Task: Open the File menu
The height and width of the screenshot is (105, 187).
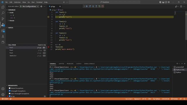Action: pyautogui.click(x=6, y=2)
